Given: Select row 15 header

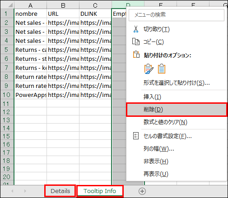Looking at the screenshot, I should click(7, 136).
